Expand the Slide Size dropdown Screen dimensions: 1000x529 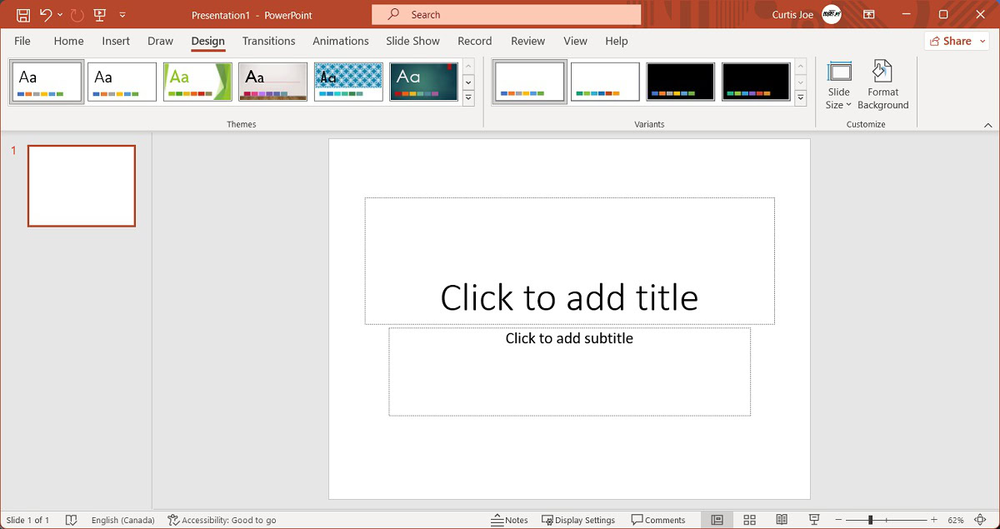click(x=839, y=98)
